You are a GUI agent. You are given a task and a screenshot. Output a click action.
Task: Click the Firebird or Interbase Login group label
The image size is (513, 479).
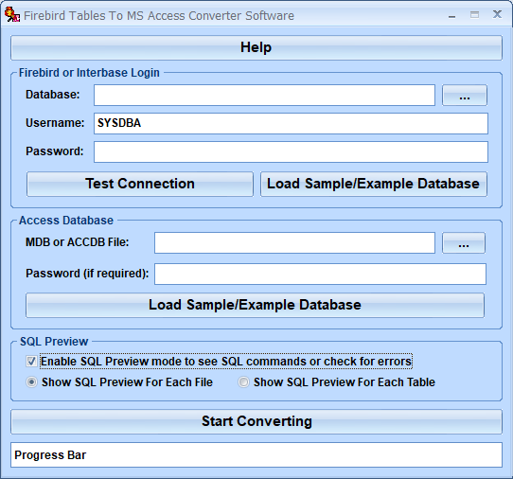pos(89,73)
